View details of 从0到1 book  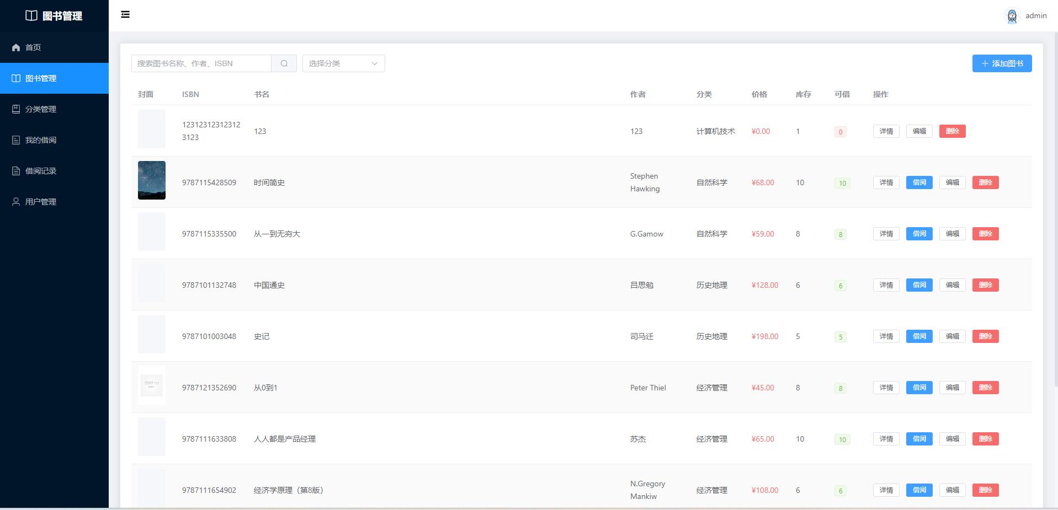[886, 388]
